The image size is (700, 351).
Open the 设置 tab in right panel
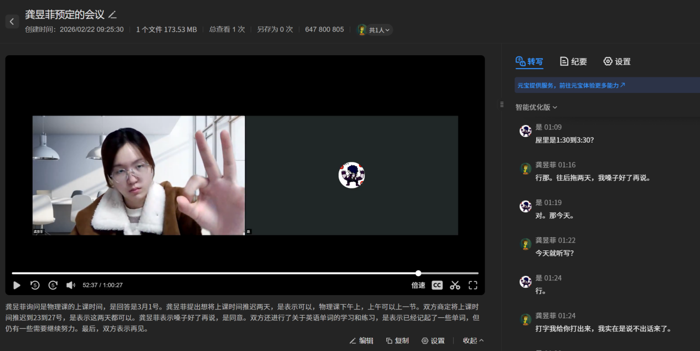click(617, 61)
